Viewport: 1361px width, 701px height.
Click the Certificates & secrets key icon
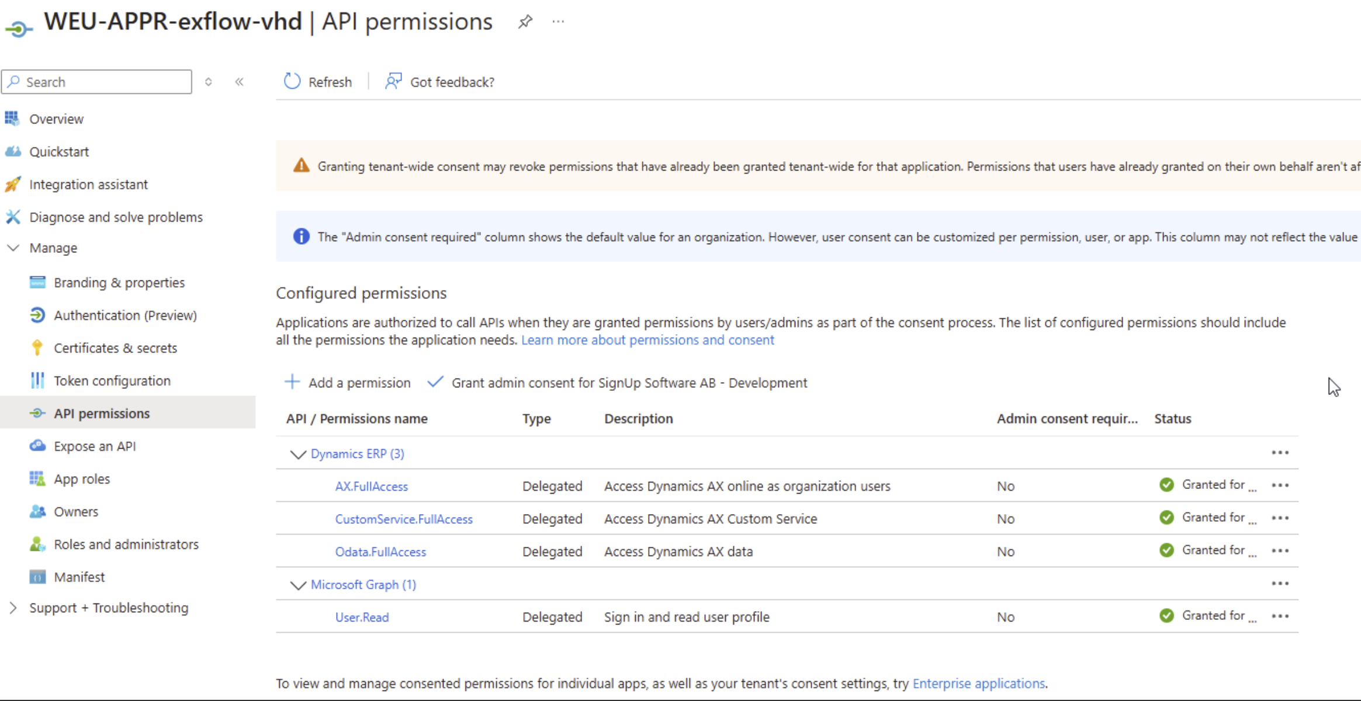(37, 348)
